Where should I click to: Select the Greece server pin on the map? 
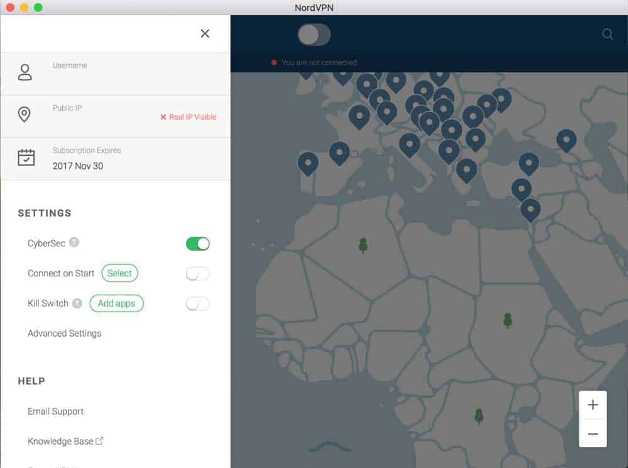467,171
